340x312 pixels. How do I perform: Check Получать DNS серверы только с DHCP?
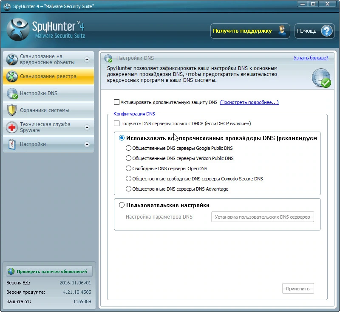(116, 124)
